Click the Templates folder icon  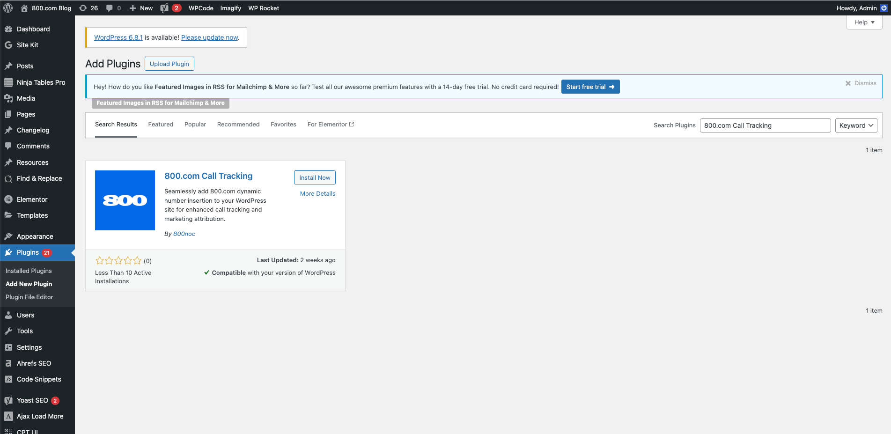(8, 215)
